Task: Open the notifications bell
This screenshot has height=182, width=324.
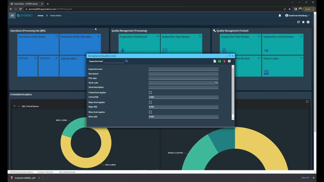Action: click(280, 15)
